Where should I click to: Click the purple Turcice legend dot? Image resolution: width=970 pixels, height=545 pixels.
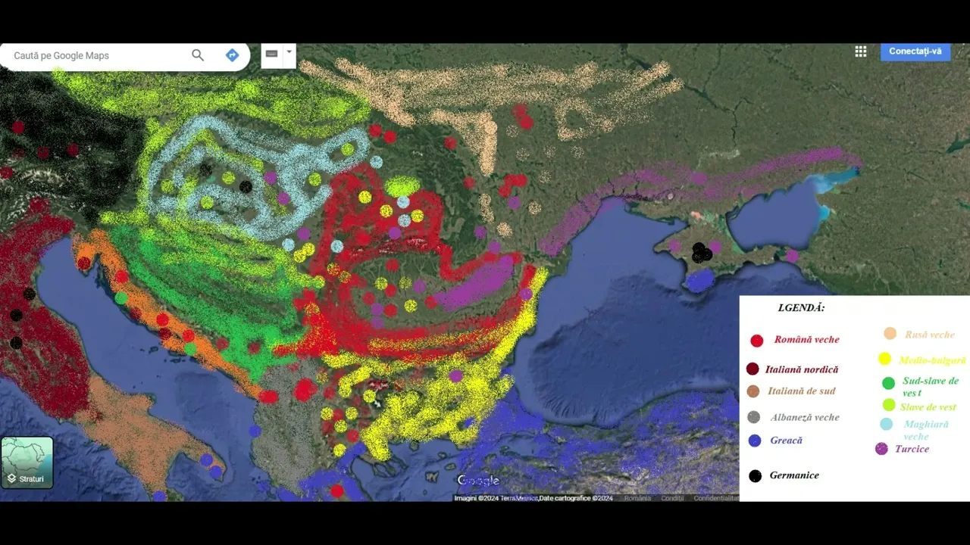point(881,449)
